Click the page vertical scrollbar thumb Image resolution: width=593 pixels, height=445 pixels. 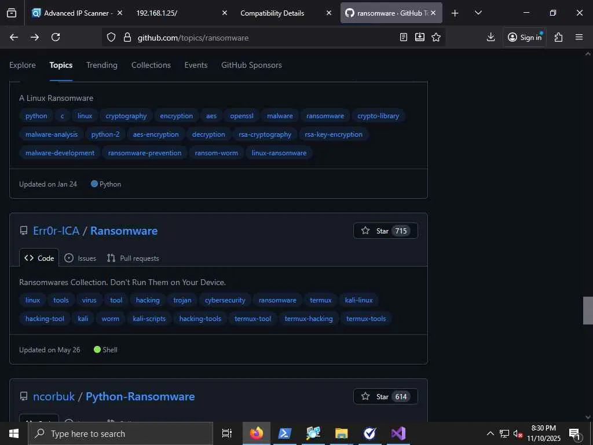pos(588,311)
